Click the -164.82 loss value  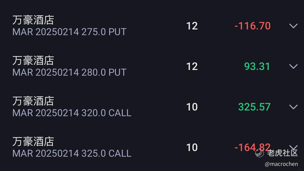pos(252,147)
